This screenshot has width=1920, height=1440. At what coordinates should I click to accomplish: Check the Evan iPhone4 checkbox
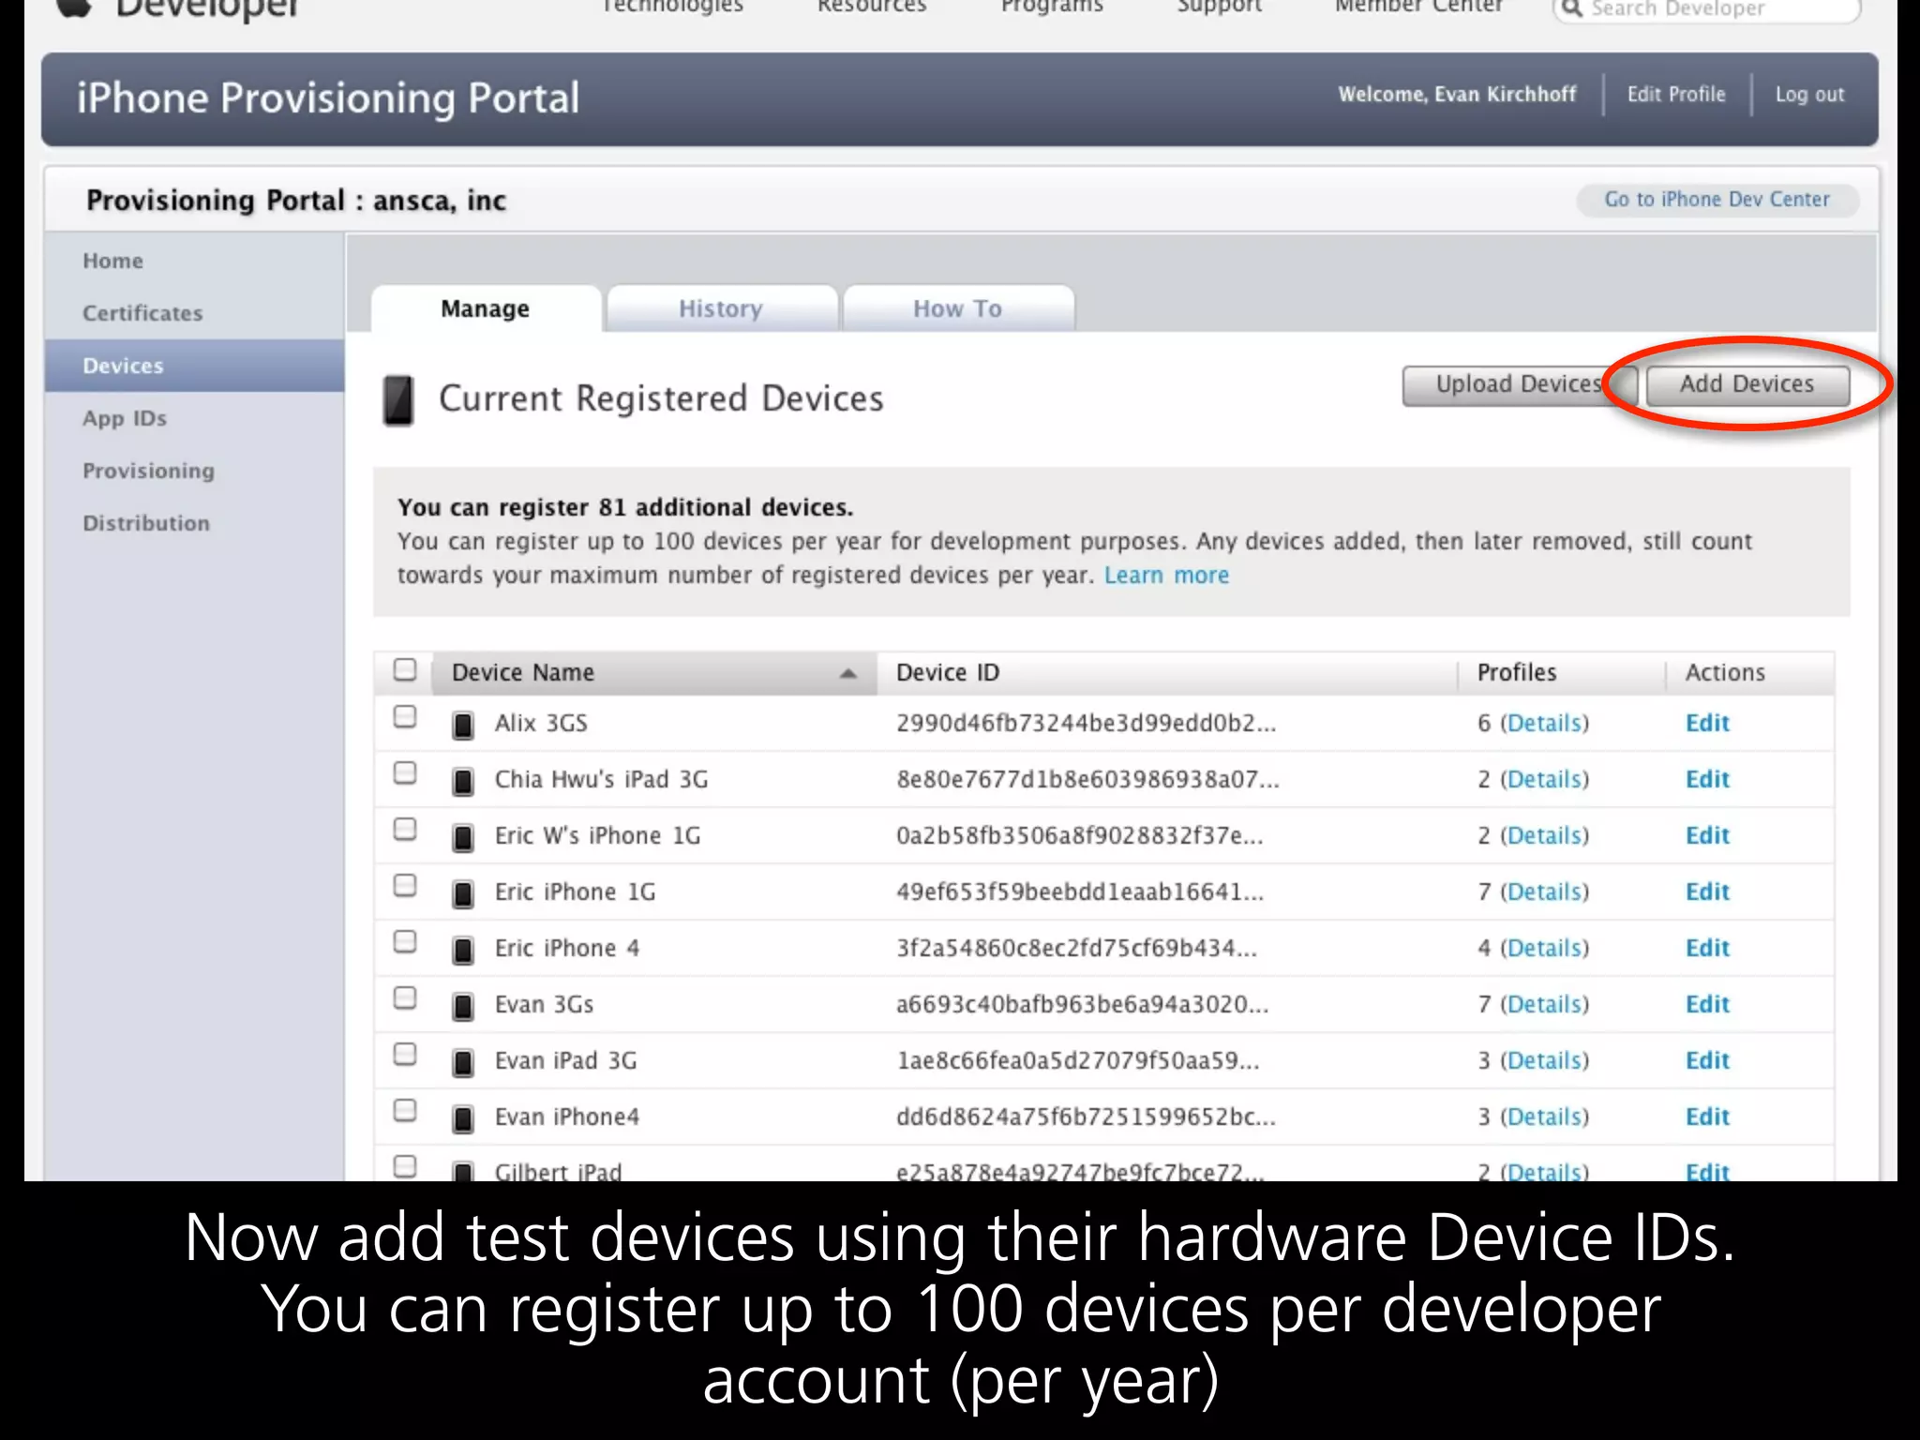coord(405,1111)
